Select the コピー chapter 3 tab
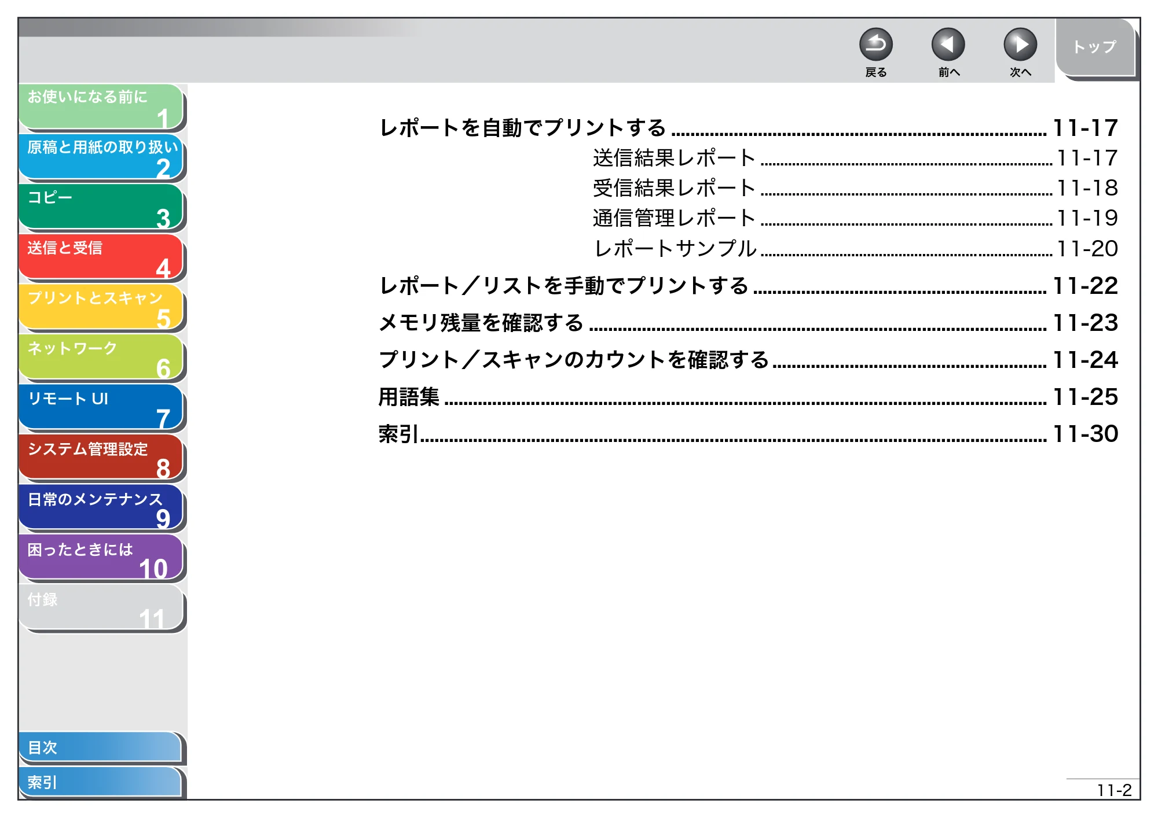 point(101,207)
